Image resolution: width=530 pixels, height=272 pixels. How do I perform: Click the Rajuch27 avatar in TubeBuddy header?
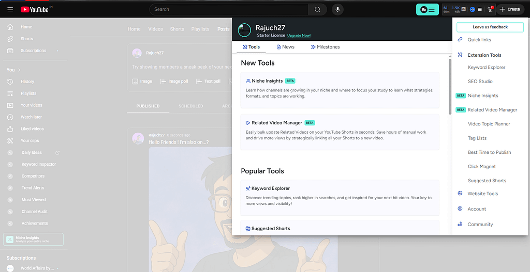coord(244,30)
